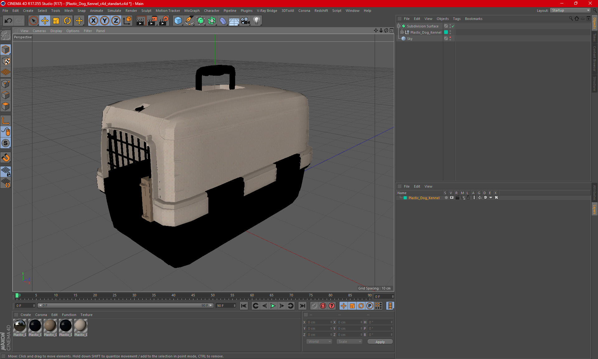Open the Layout Startup dropdown
This screenshot has width=598, height=359.
(570, 10)
